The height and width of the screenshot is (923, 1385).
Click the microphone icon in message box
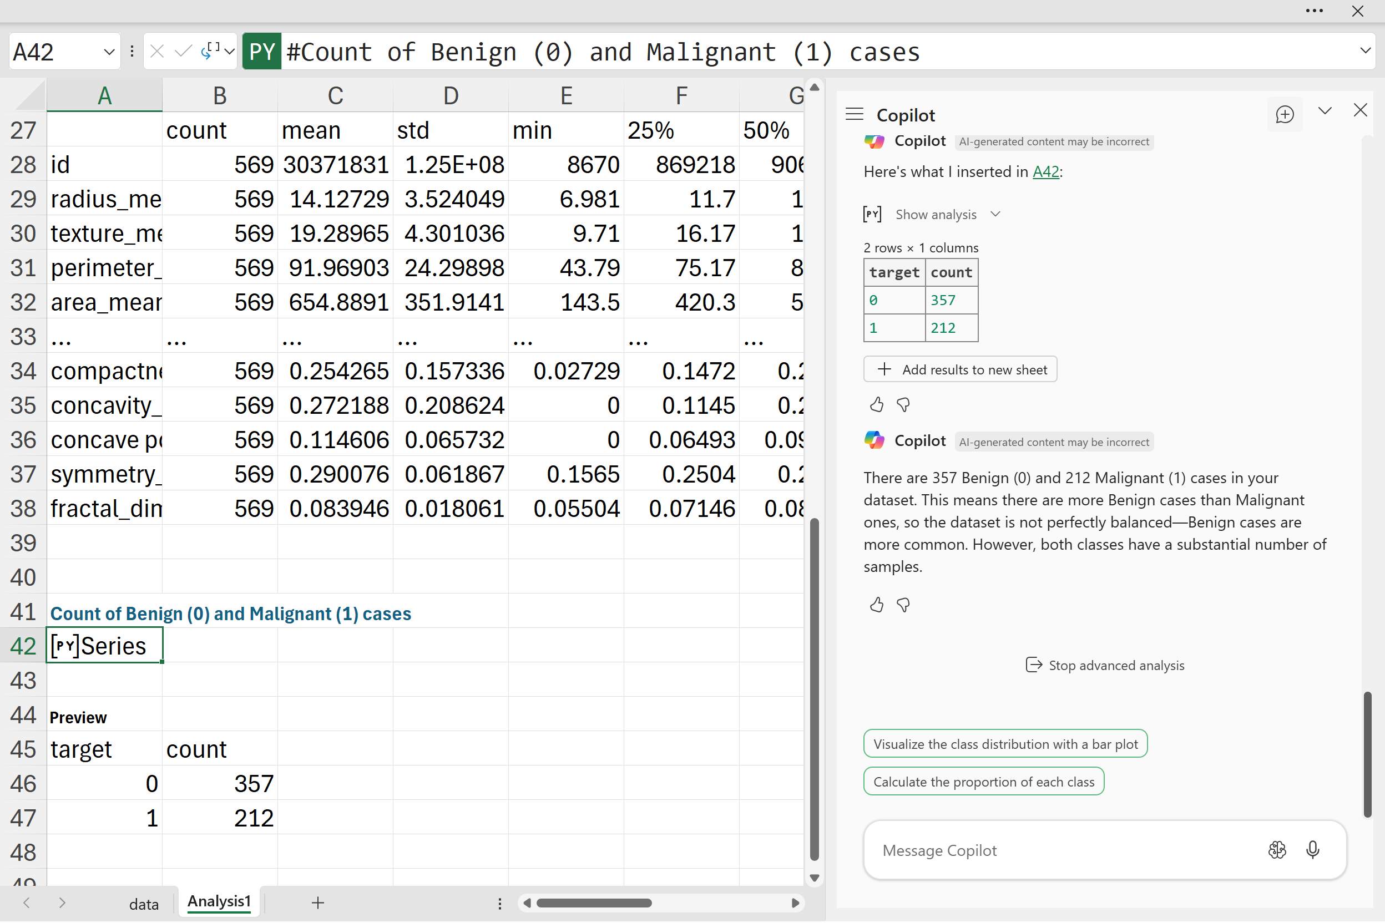click(x=1312, y=849)
